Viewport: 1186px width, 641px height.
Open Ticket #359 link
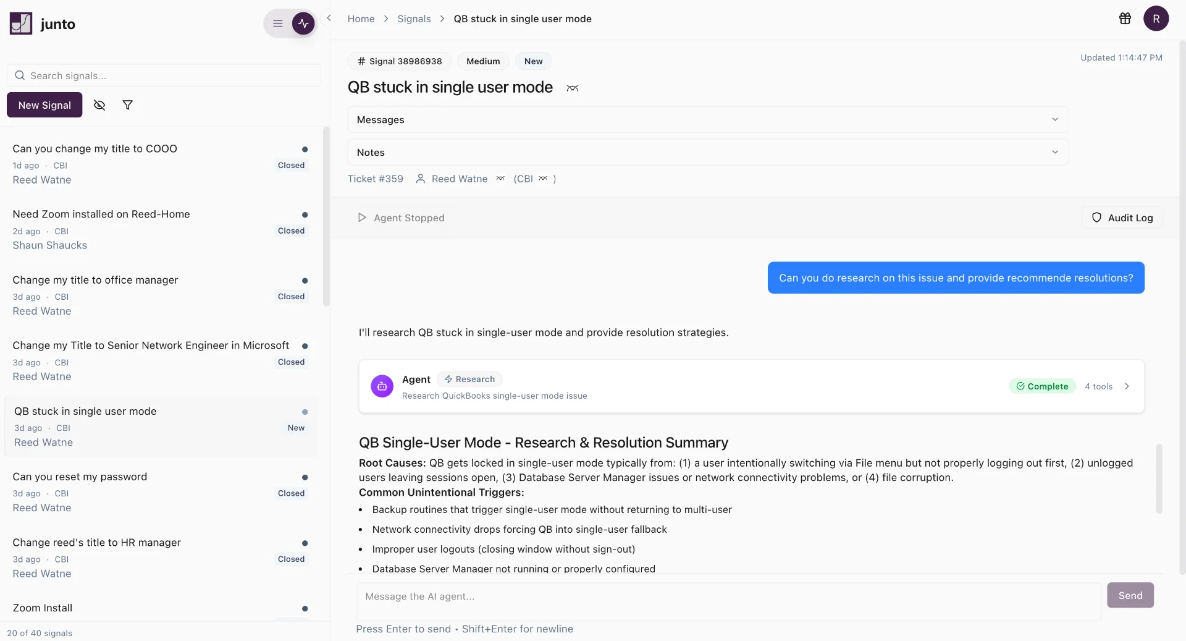point(375,179)
